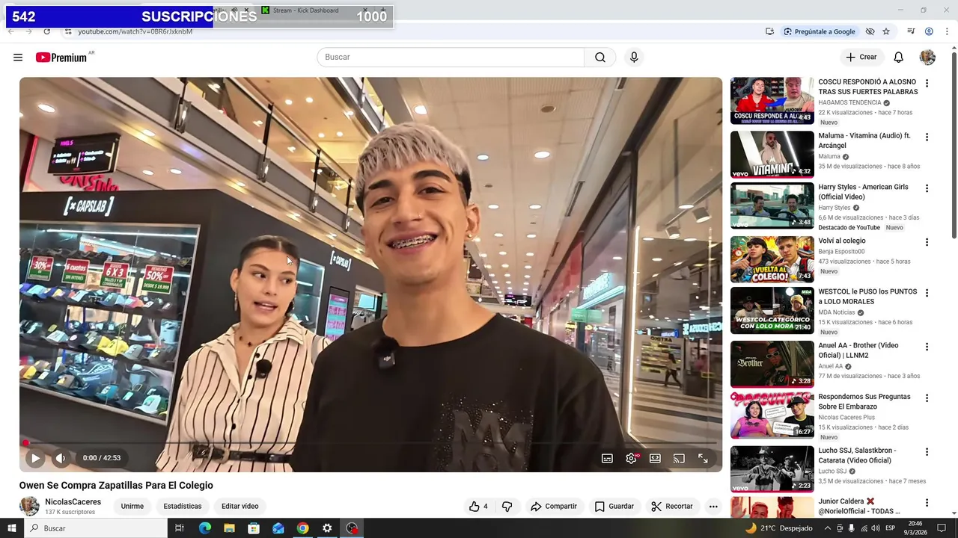Viewport: 958px width, 538px height.
Task: Open WESTCOL le PUSO los PUNTOS video
Action: point(867,297)
